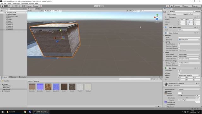Click the object picker next to Mesh field
Screen dimensions: 202x114
pos(199,30)
